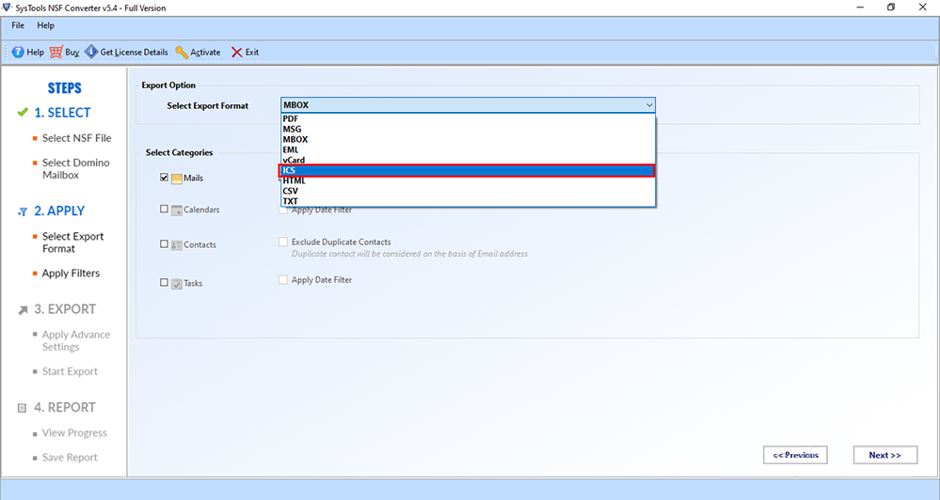Go to Apply Filters step

(71, 273)
